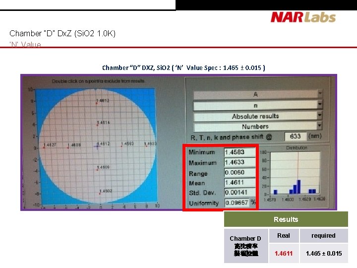Click the tallest bar in Distribution histogram
The image size is (357, 268).
[x=298, y=187]
